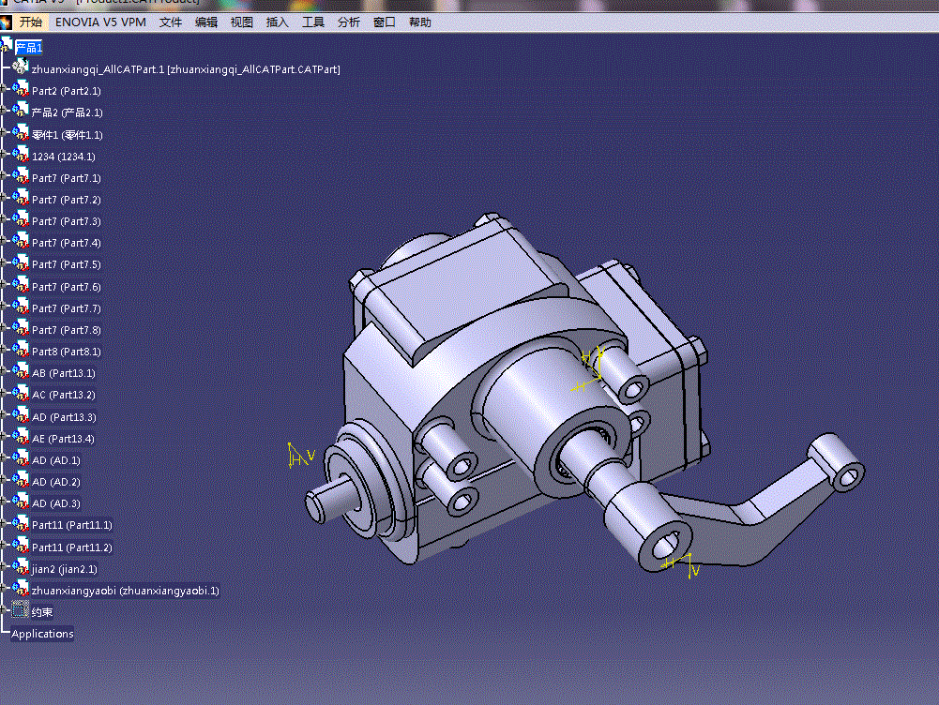Select the Applications node label
Viewport: 939px width, 705px height.
tap(42, 634)
